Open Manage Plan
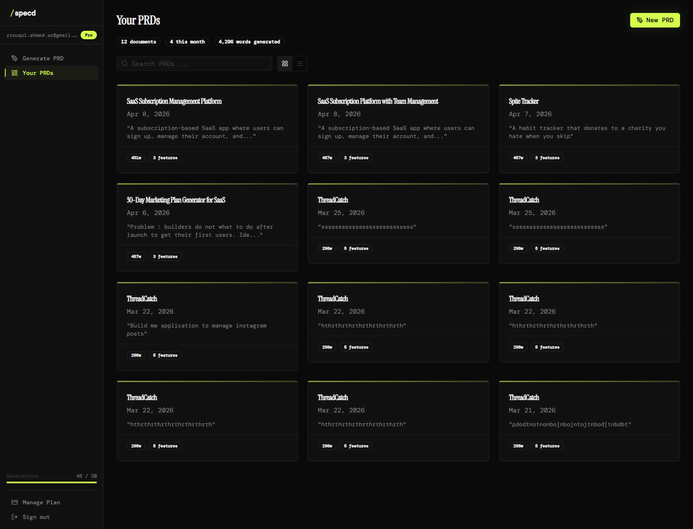This screenshot has width=693, height=529. (x=51, y=502)
